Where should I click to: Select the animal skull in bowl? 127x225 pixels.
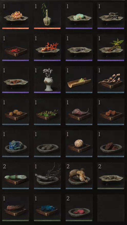pos(79,176)
